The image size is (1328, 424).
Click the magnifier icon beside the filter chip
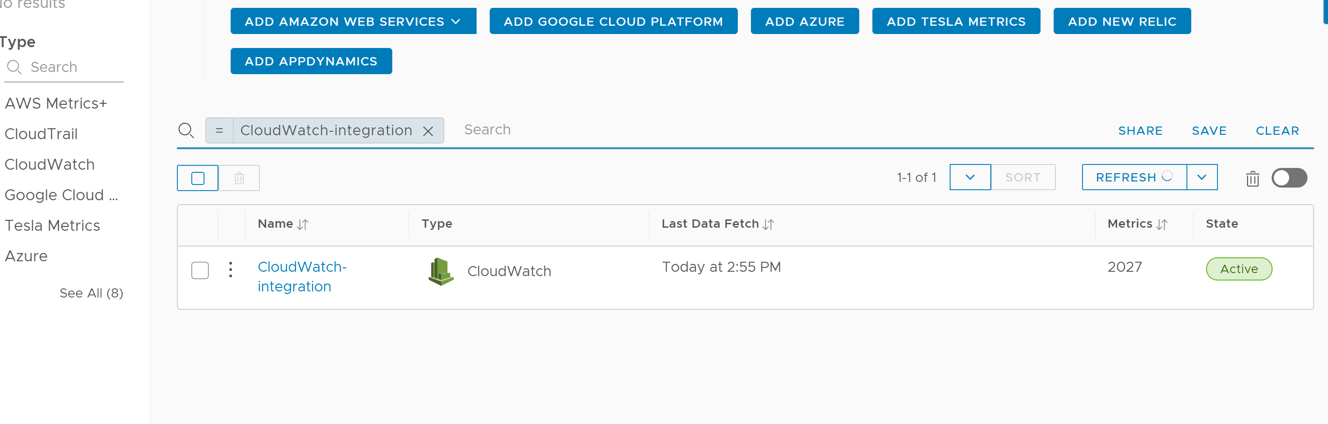[186, 131]
